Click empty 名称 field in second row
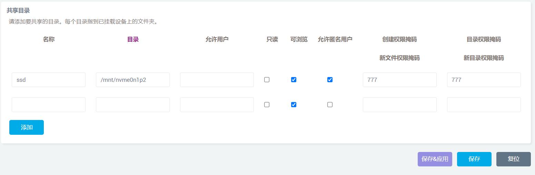Image resolution: width=535 pixels, height=175 pixels. (49, 105)
